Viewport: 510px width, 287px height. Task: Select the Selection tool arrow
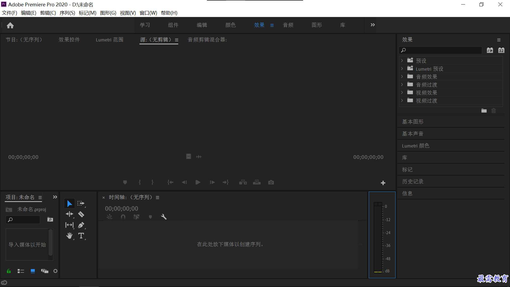point(69,204)
